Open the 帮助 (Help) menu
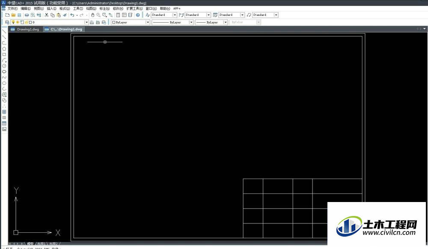Image resolution: width=428 pixels, height=249 pixels. tap(165, 9)
